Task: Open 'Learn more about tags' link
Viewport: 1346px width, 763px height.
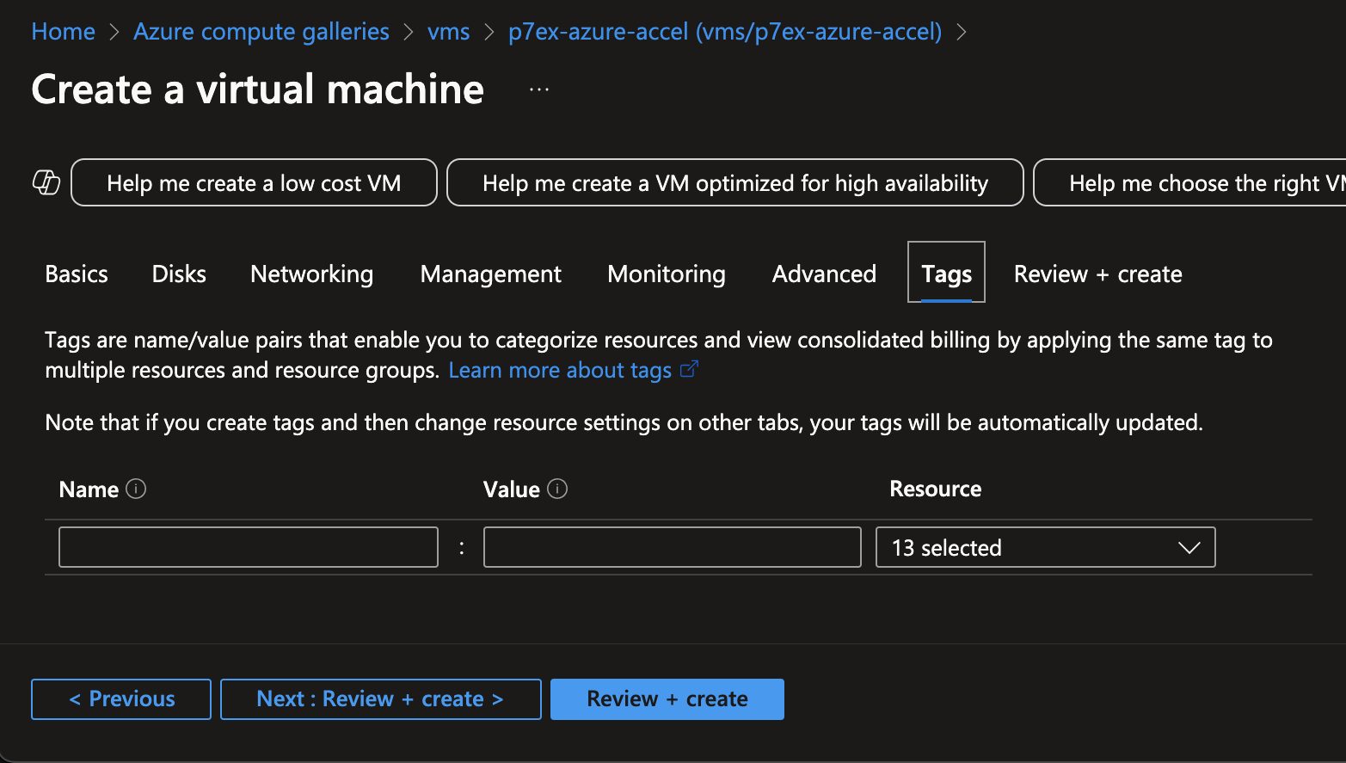Action: pyautogui.click(x=559, y=370)
